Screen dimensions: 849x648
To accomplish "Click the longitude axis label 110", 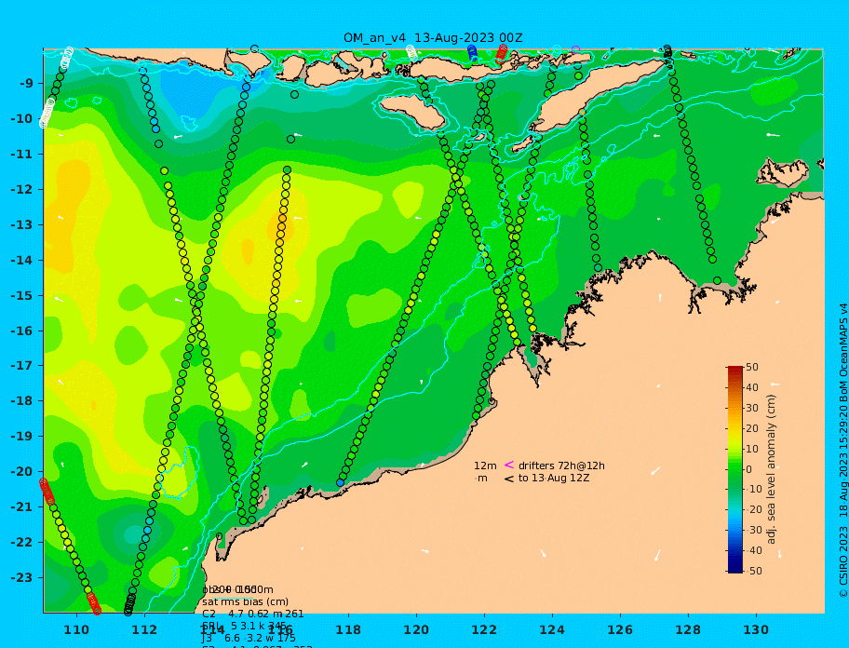I will 77,629.
